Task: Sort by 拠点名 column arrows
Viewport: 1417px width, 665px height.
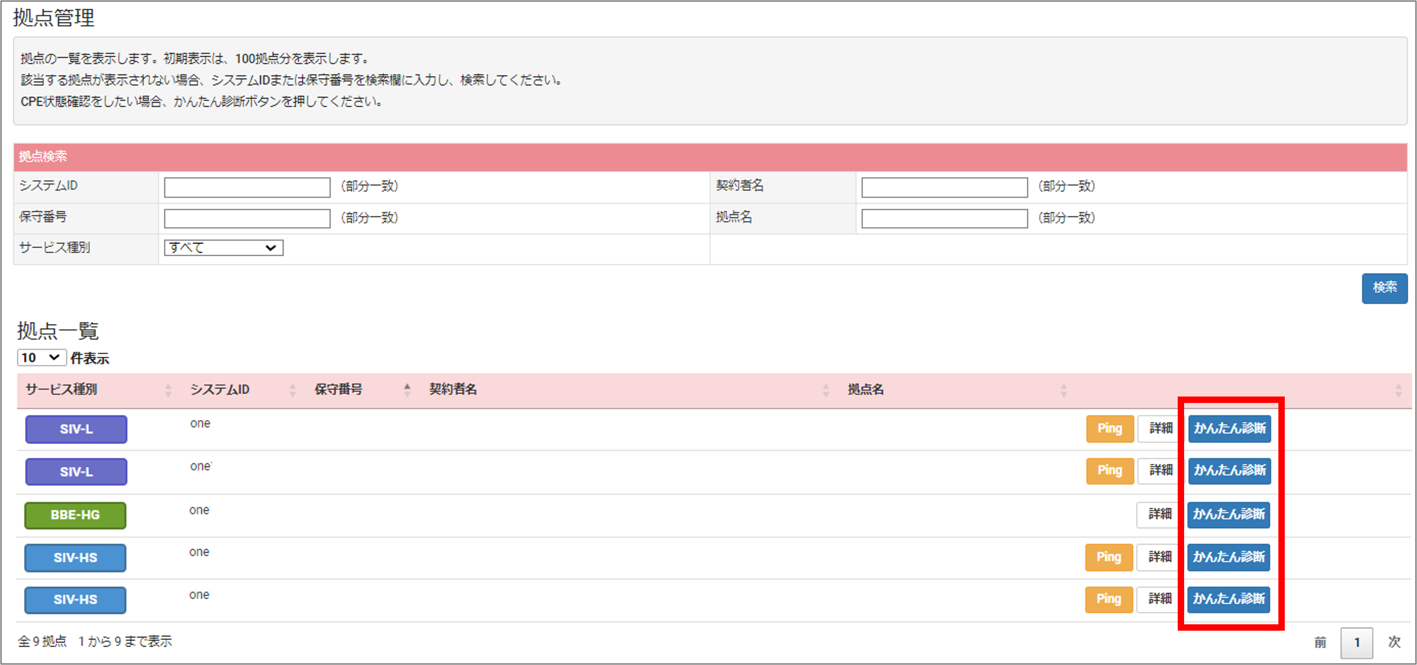Action: (1064, 391)
